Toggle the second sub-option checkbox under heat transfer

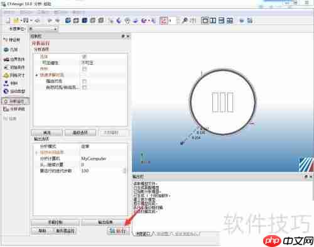coord(84,87)
